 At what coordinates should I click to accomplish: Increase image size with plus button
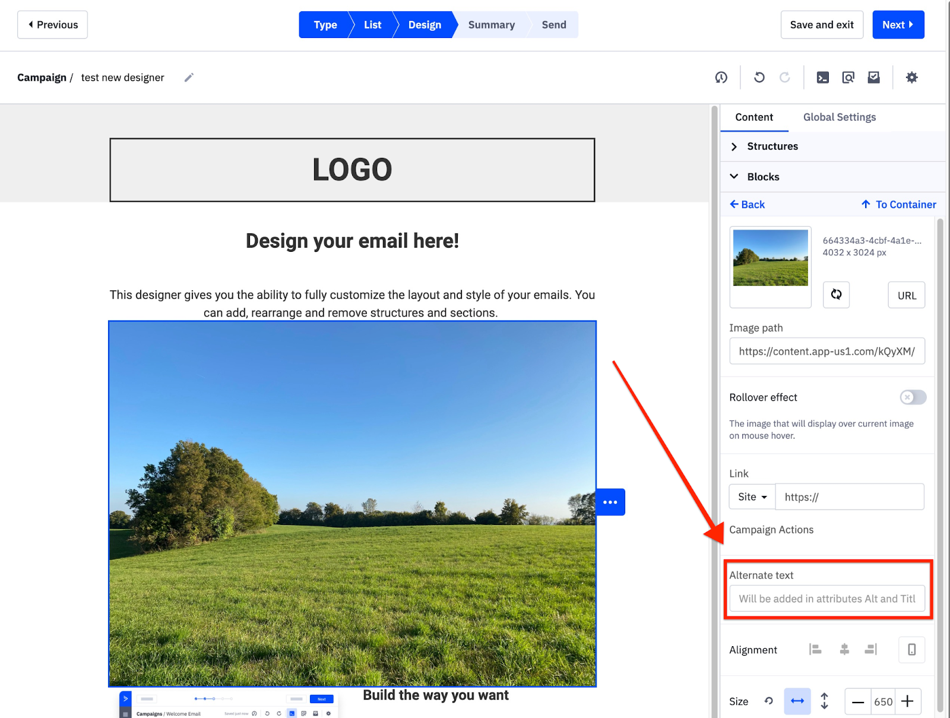tap(907, 702)
